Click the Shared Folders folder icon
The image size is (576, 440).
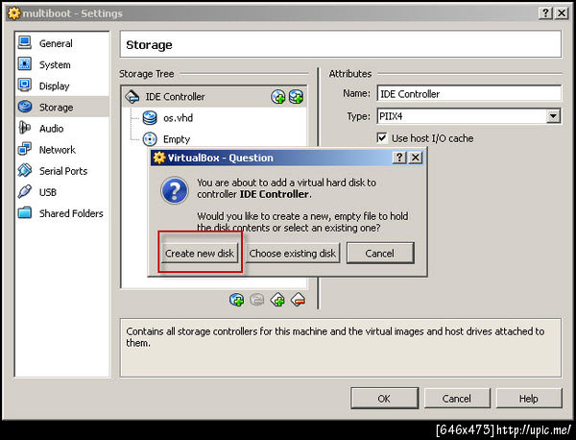(25, 213)
